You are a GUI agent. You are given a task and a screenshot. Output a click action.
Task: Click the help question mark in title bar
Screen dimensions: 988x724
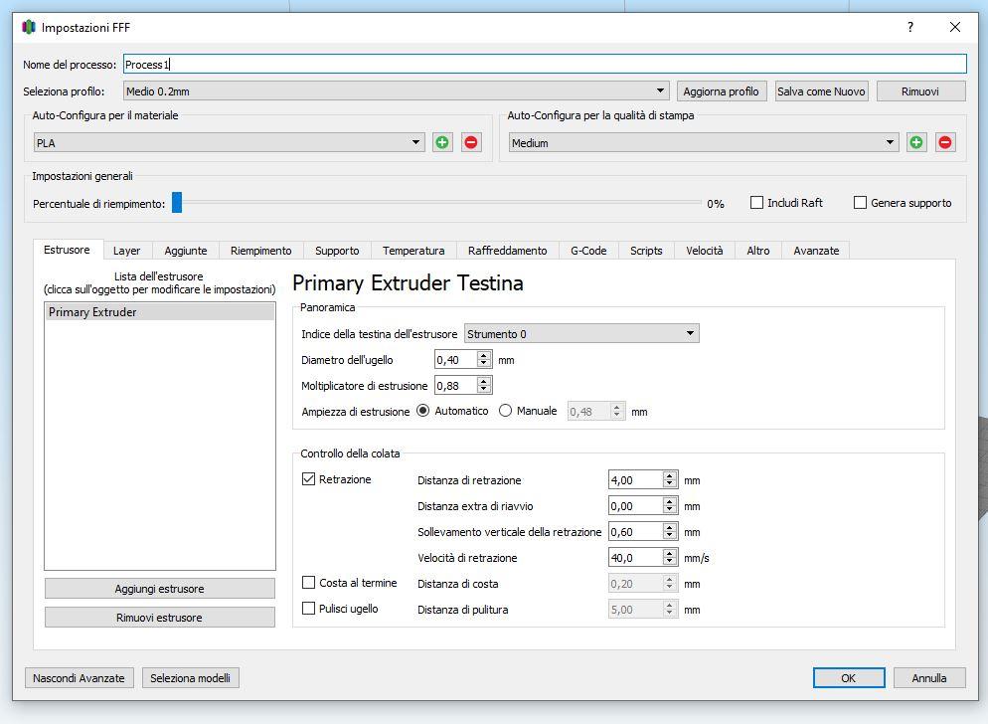tap(910, 27)
